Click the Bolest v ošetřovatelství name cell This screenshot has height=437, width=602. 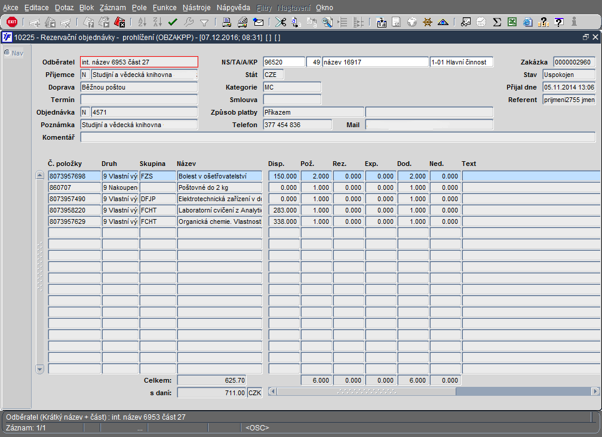click(220, 176)
